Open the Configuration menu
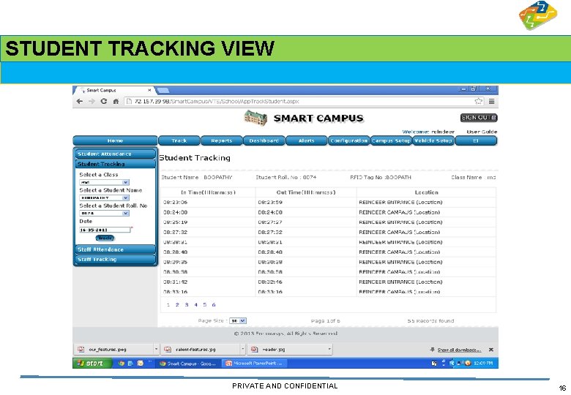 point(349,140)
